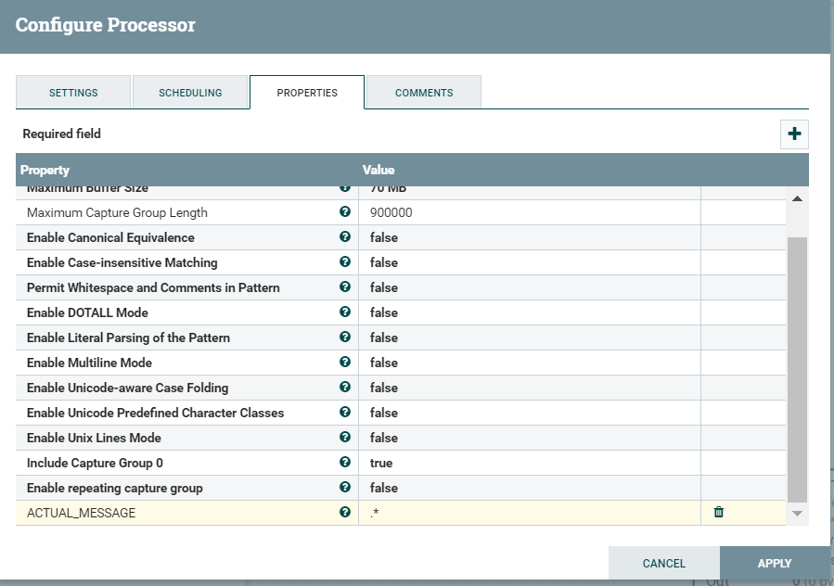Viewport: 834px width, 586px height.
Task: Go to the Comments tab
Action: pyautogui.click(x=424, y=93)
